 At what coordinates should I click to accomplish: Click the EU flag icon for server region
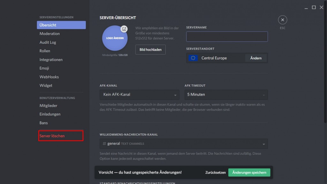193,58
